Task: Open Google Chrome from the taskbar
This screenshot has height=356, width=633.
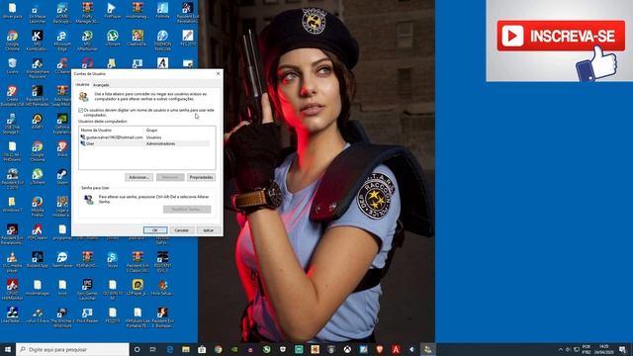Action: [x=218, y=349]
